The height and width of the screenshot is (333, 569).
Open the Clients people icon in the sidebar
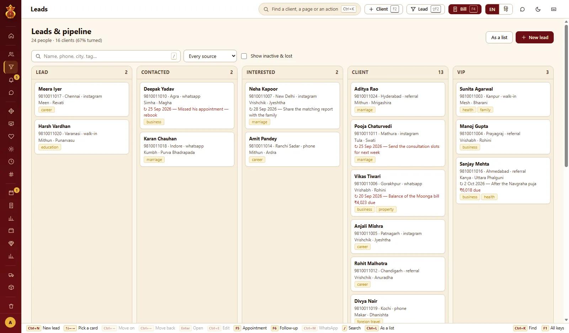pyautogui.click(x=11, y=54)
